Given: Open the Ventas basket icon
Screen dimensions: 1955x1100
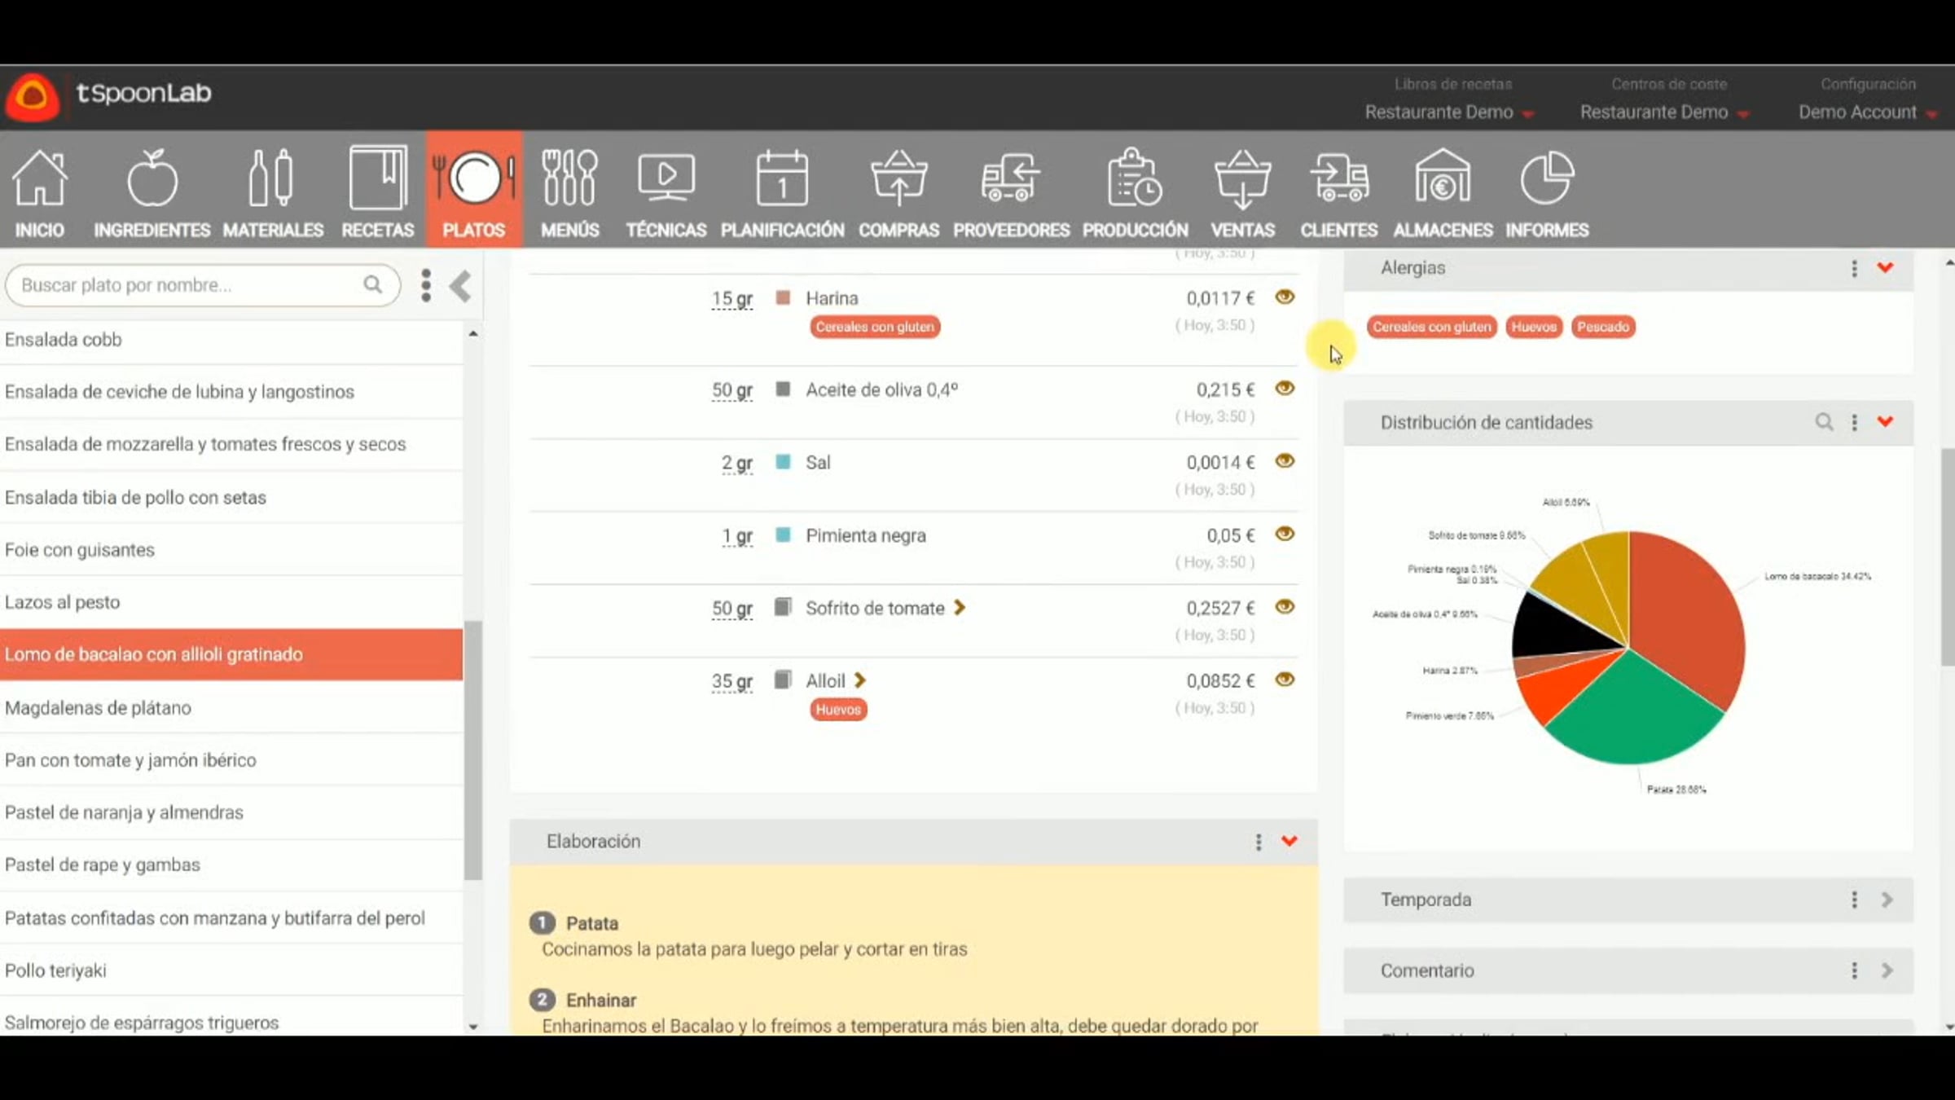Looking at the screenshot, I should [x=1242, y=178].
